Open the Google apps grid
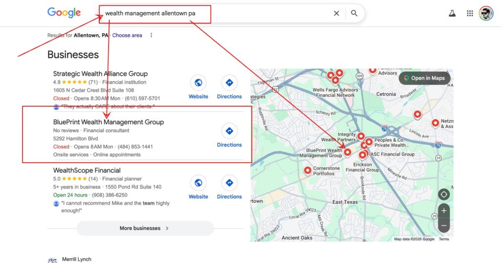501x263 pixels. (470, 14)
